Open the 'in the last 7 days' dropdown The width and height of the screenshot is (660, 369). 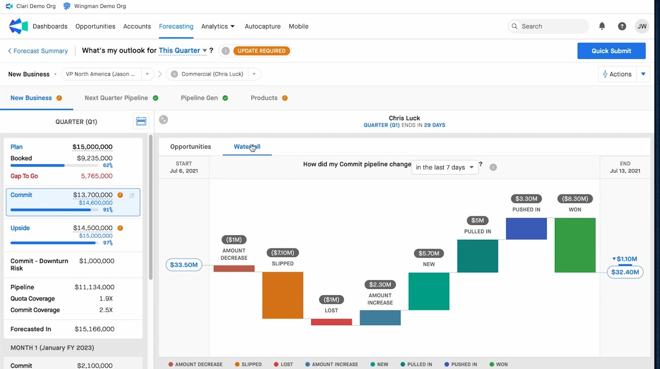tap(445, 167)
